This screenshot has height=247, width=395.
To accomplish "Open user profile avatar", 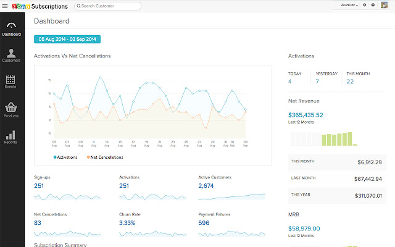I will point(384,5).
